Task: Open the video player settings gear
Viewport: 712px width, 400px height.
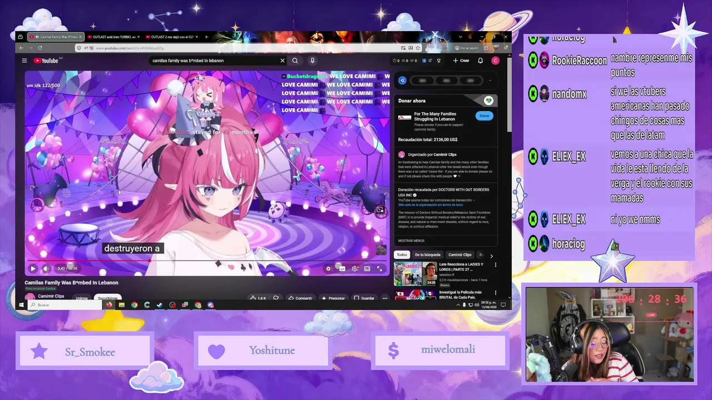Action: (x=355, y=268)
